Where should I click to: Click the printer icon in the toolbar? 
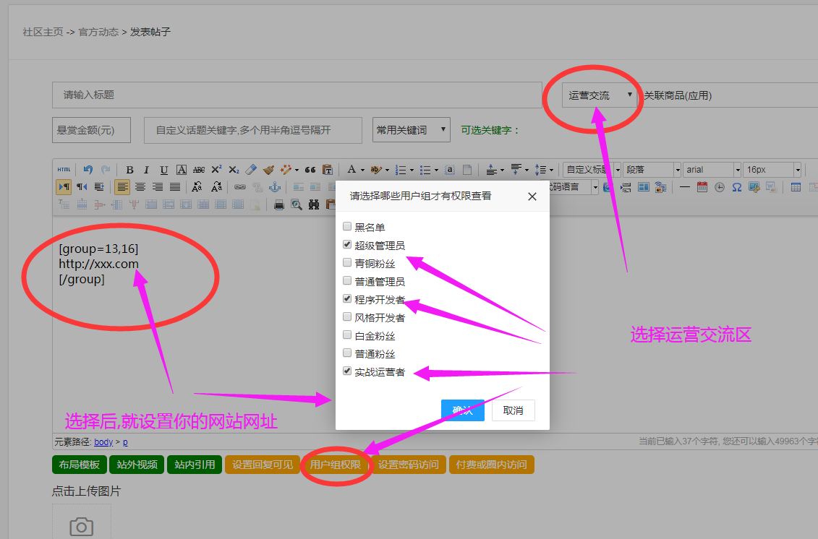tap(279, 205)
